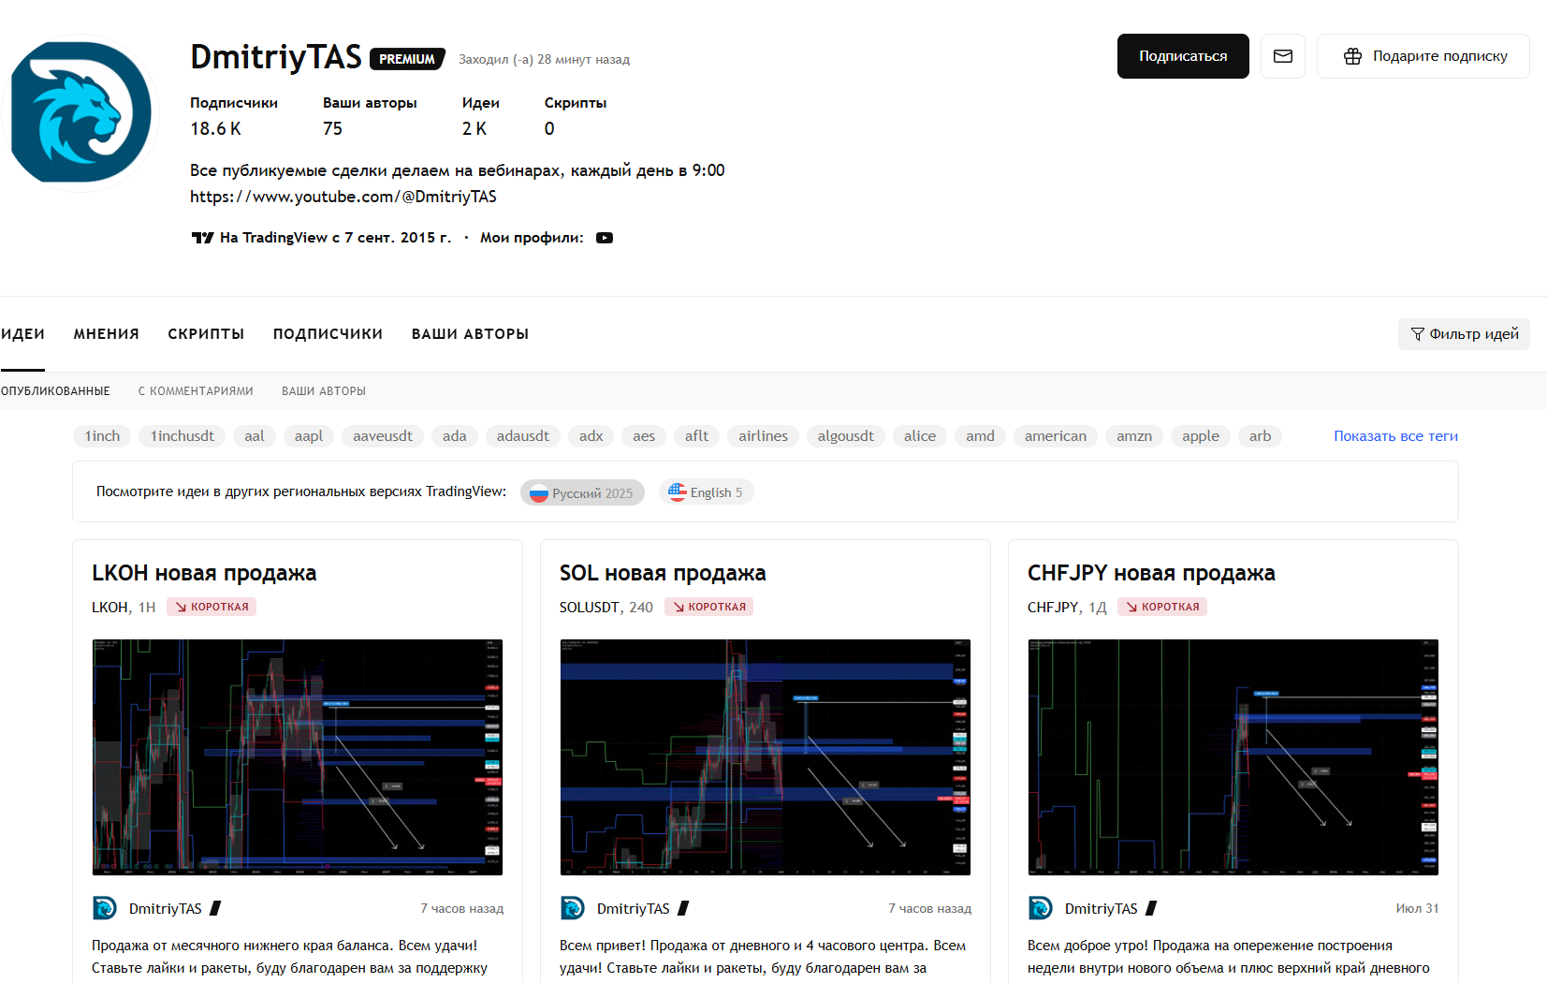Screen dimensions: 1547x983
Task: Click the algousdt tag
Action: (x=846, y=436)
